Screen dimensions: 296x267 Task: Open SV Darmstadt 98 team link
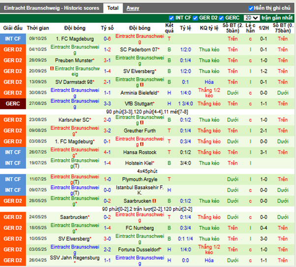tap(74, 82)
